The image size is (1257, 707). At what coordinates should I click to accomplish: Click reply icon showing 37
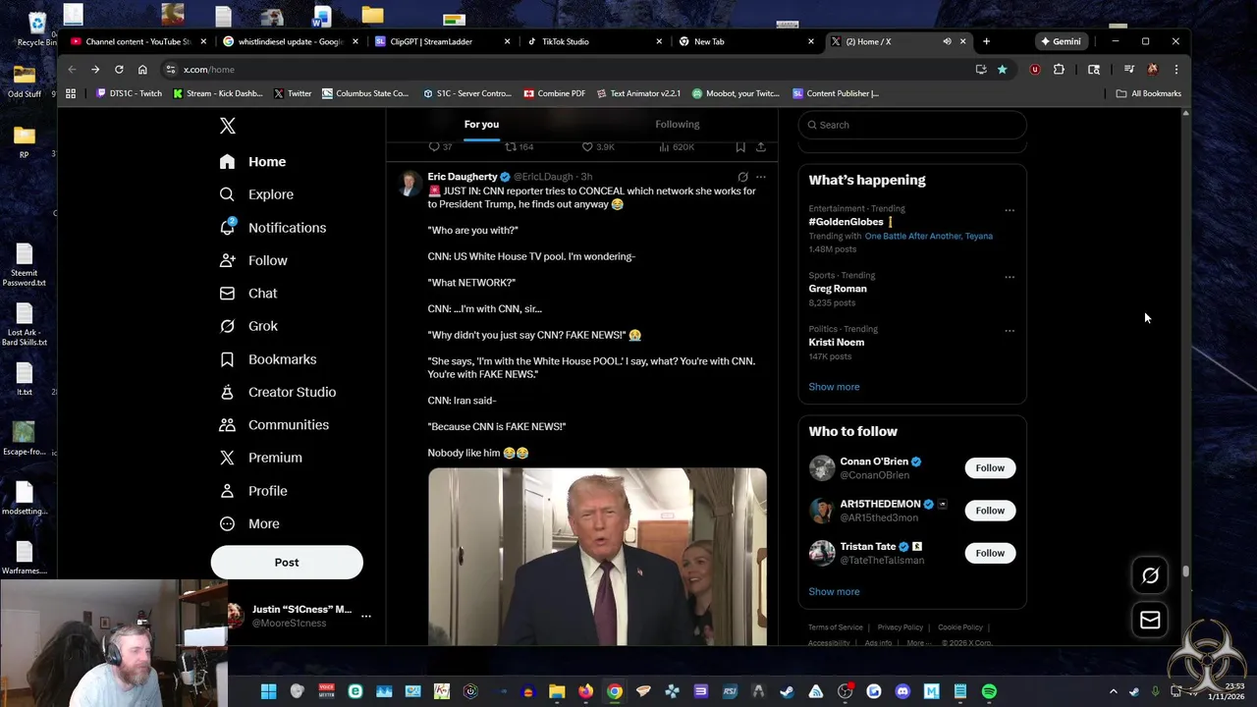coord(440,146)
